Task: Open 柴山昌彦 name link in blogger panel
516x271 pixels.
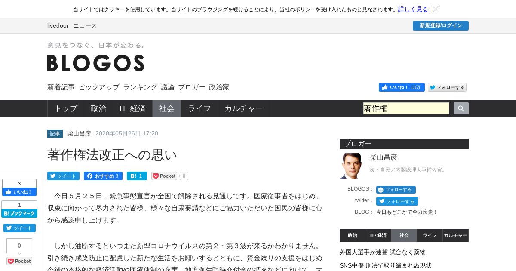Action: 384,157
